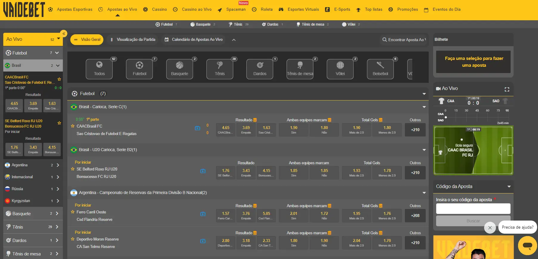This screenshot has width=538, height=259.
Task: Star the CAACBrasil FC match in sidebar
Action: click(59, 79)
